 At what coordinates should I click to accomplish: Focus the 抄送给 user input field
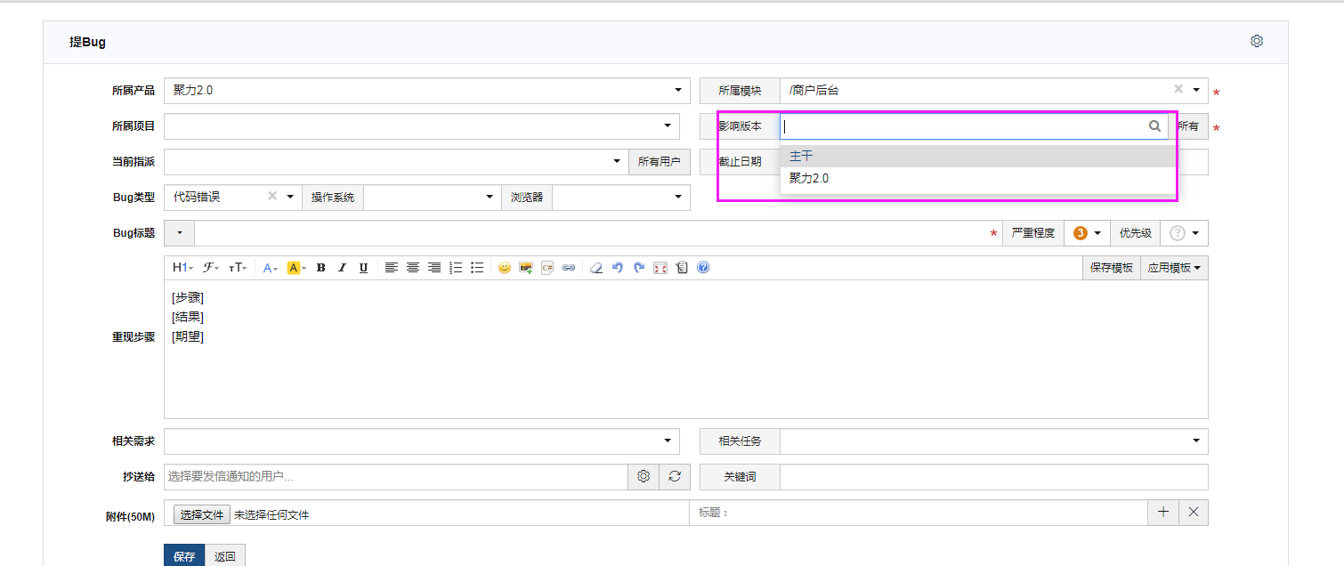396,477
